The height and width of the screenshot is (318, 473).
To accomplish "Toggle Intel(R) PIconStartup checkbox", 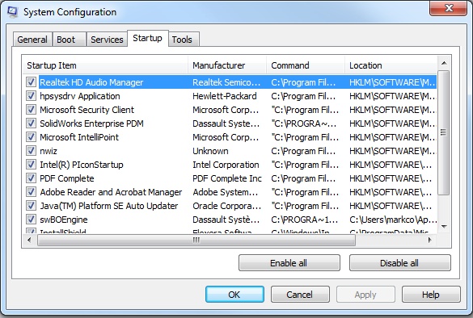I will pyautogui.click(x=31, y=165).
